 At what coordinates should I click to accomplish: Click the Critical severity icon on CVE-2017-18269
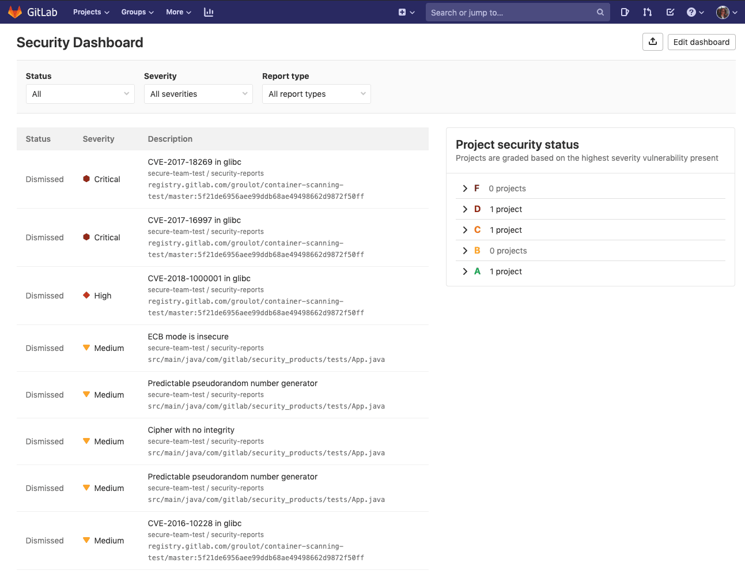click(x=86, y=179)
